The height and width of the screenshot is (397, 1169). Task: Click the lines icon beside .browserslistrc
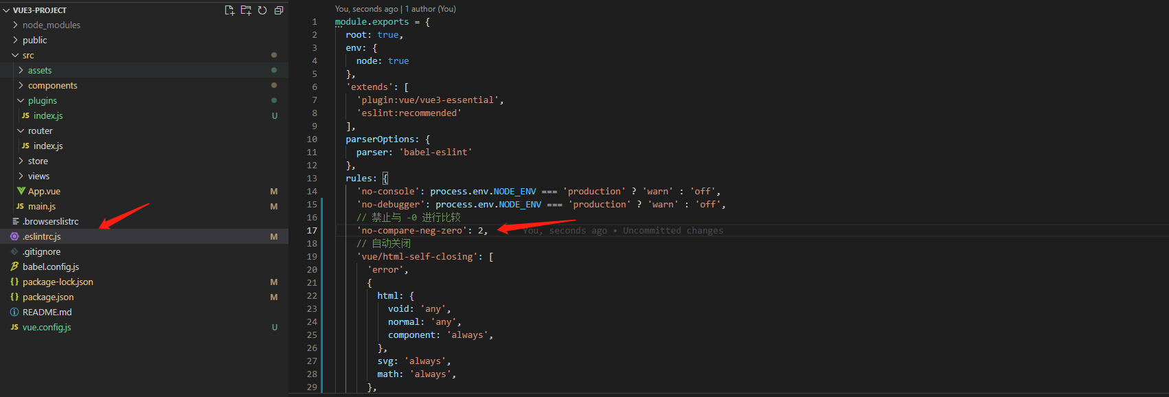[x=15, y=221]
